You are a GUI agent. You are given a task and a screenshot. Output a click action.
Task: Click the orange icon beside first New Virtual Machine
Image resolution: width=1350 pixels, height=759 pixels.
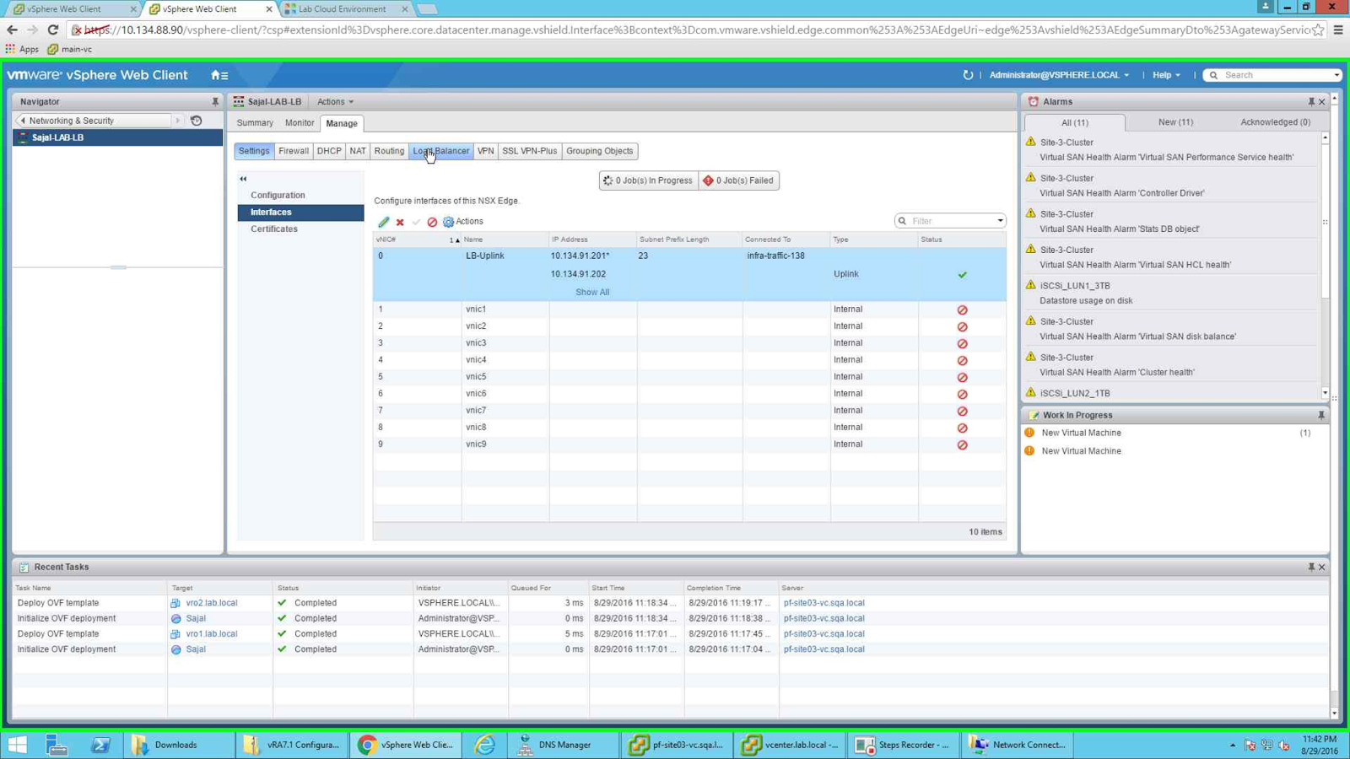(1029, 433)
